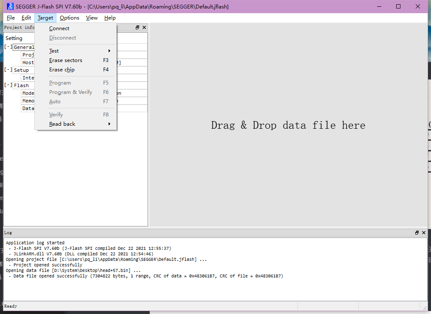Select the Setup tree item
This screenshot has height=314, width=431.
coord(22,70)
